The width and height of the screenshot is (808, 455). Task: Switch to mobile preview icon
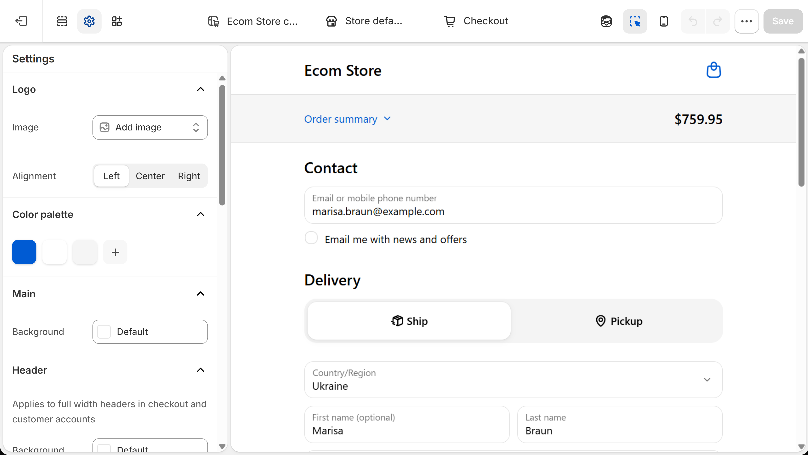click(664, 21)
